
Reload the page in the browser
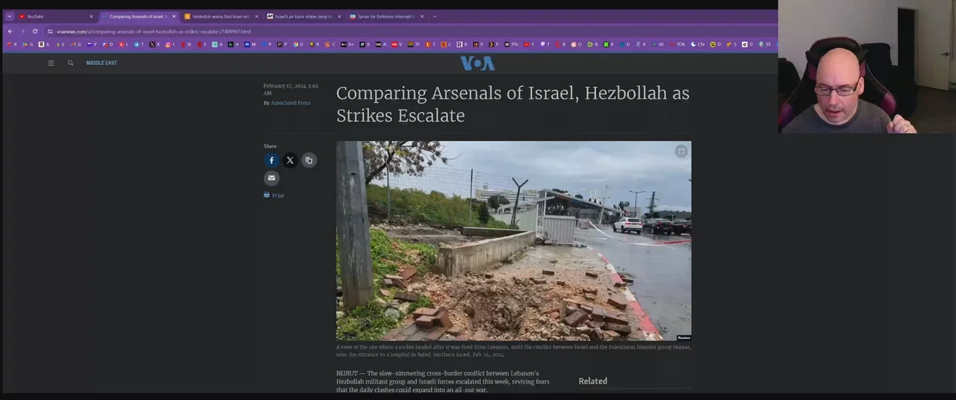pyautogui.click(x=34, y=31)
